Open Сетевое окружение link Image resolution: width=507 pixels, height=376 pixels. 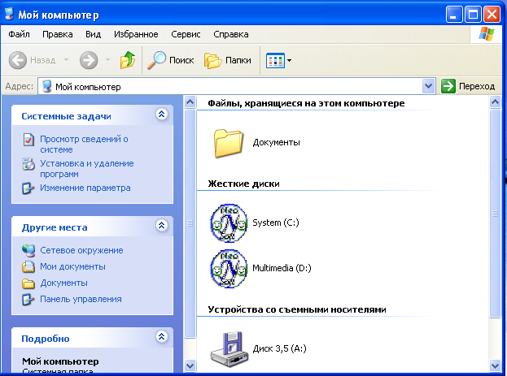tap(81, 250)
